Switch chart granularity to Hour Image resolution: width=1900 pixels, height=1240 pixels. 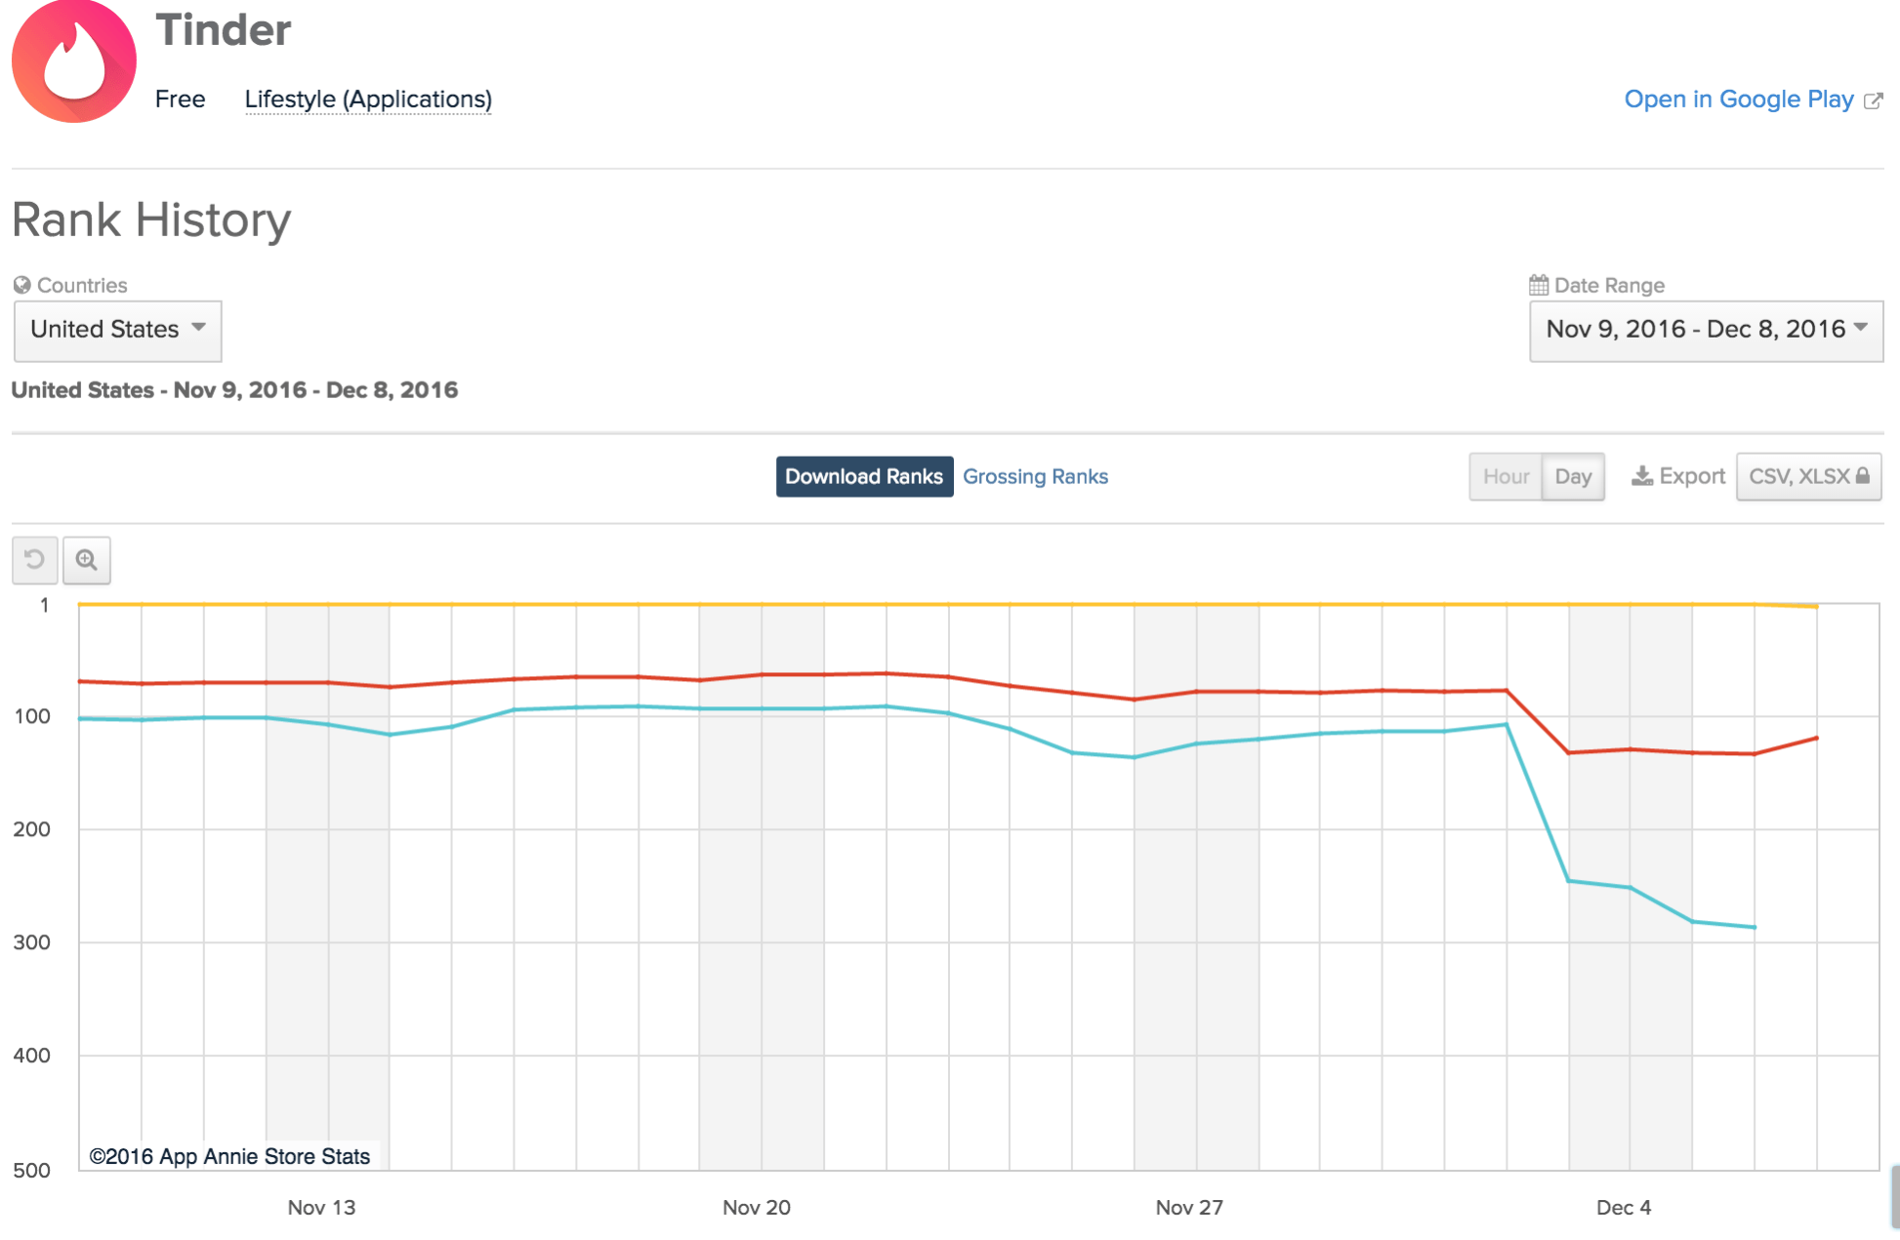tap(1506, 476)
